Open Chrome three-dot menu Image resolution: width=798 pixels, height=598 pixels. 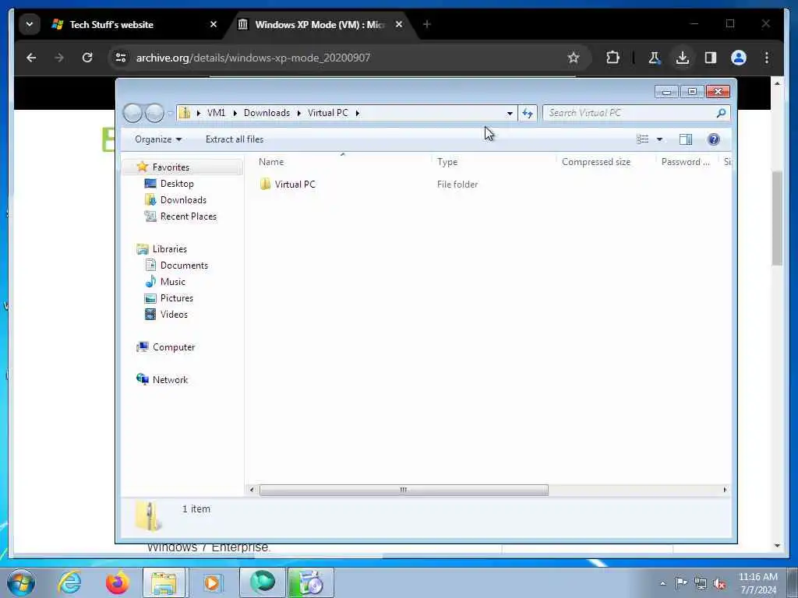[767, 58]
